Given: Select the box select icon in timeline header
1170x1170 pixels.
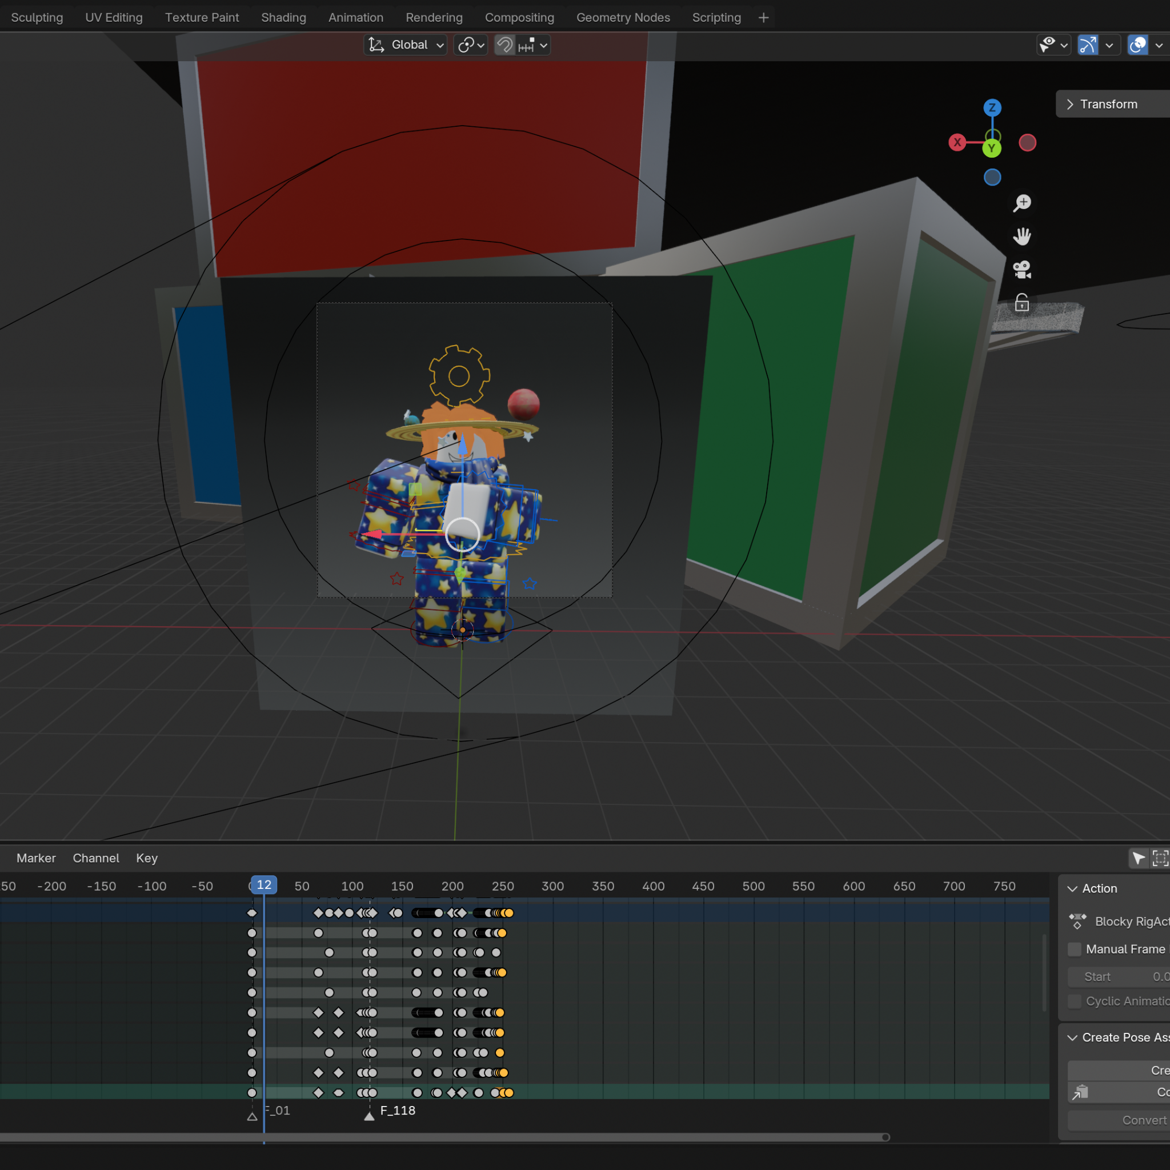Looking at the screenshot, I should (x=1160, y=858).
